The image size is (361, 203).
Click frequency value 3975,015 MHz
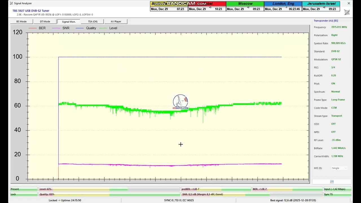[x=339, y=27]
